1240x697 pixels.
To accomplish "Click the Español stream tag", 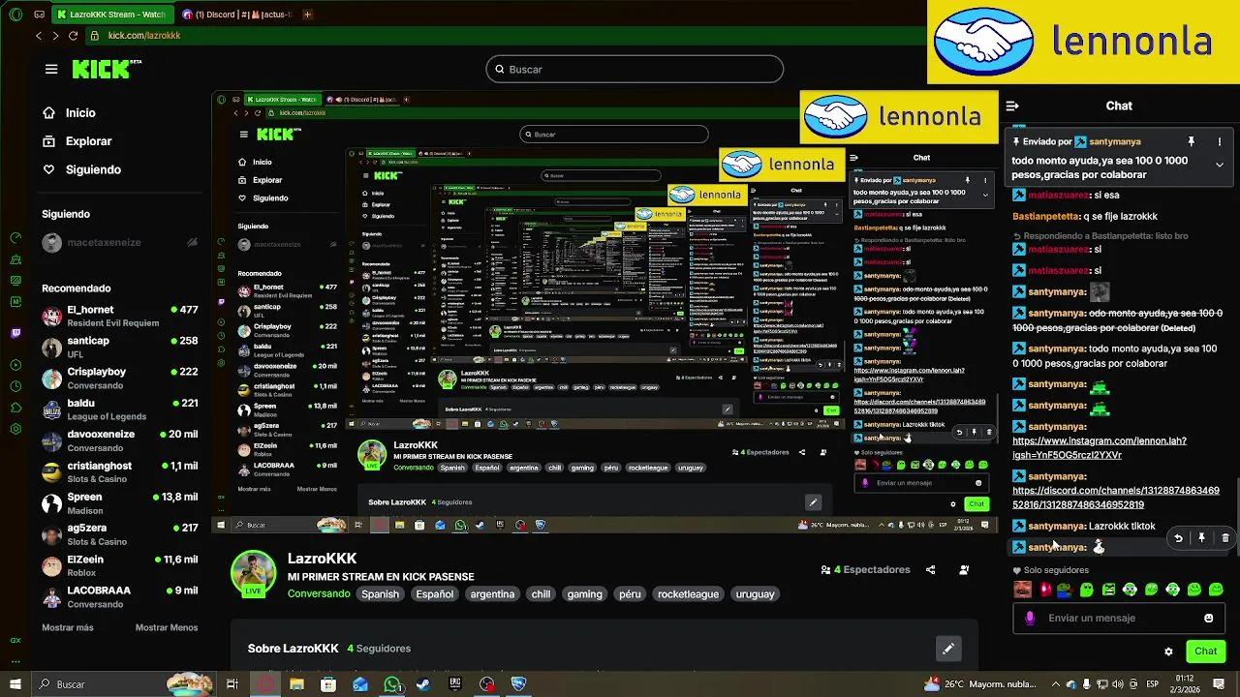I will [434, 594].
